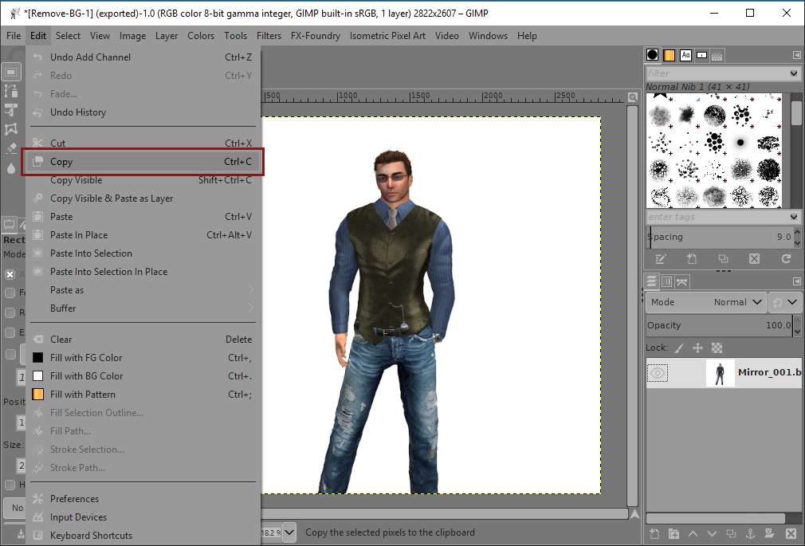The height and width of the screenshot is (546, 805).
Task: Click the anchor floating layer icon
Action: coord(749,533)
